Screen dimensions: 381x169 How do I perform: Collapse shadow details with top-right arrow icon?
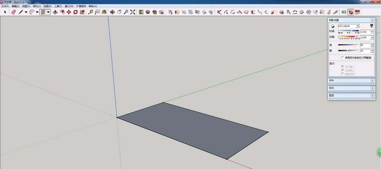coord(372,26)
